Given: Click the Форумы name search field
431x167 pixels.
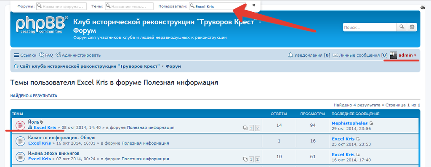Looking at the screenshot, I should (61, 6).
